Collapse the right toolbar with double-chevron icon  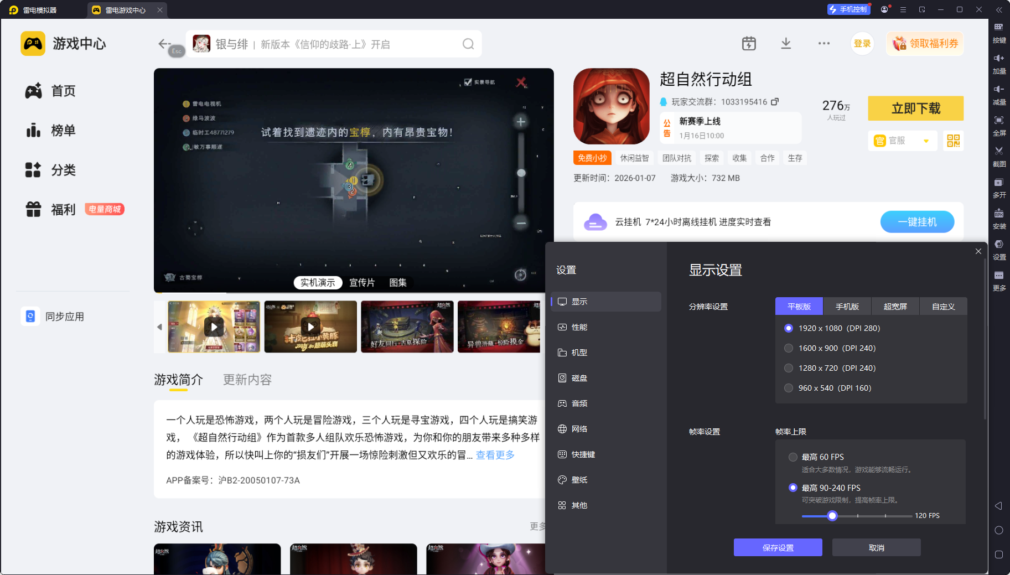(x=999, y=10)
